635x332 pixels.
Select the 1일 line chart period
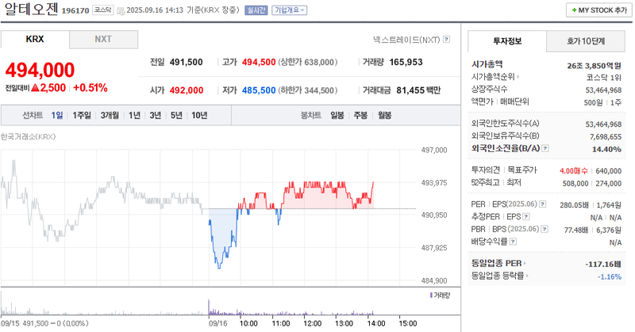pos(57,116)
